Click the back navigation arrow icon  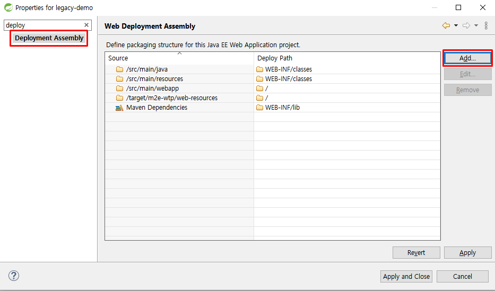pyautogui.click(x=446, y=25)
